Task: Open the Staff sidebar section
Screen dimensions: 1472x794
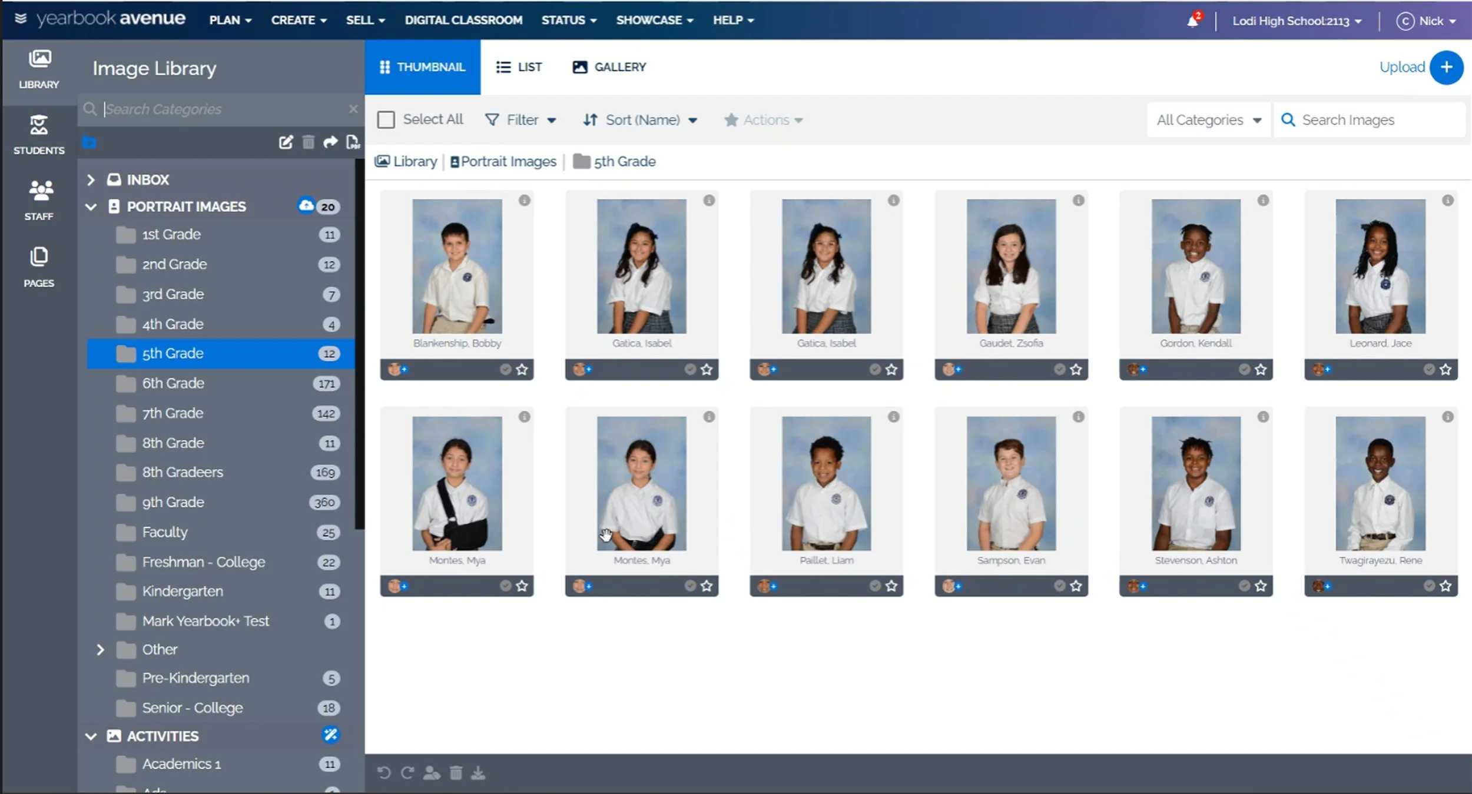Action: [39, 201]
